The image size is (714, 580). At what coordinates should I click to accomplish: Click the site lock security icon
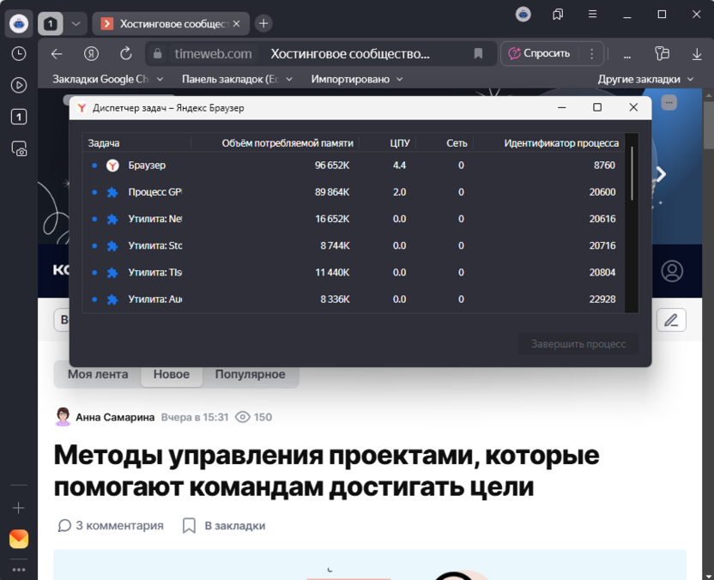click(158, 54)
